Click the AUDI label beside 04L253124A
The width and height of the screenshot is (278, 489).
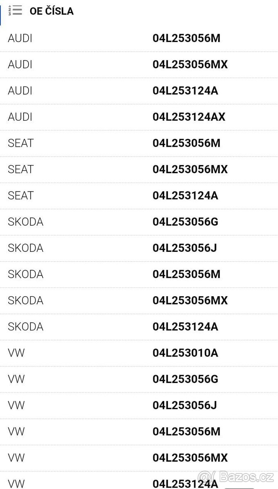coord(20,90)
